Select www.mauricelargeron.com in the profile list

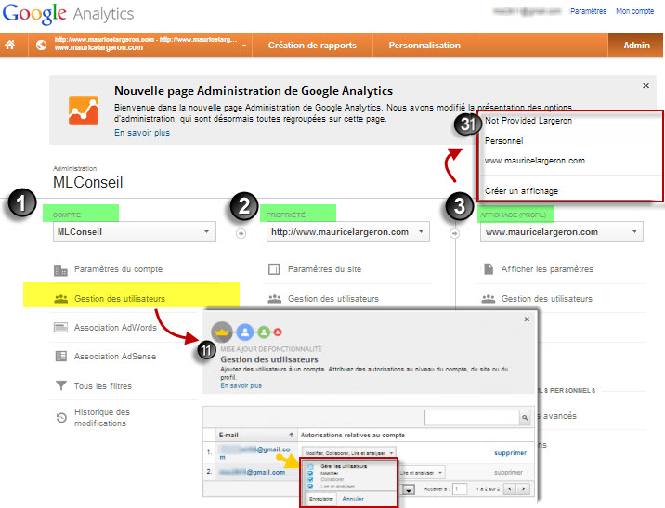(535, 161)
